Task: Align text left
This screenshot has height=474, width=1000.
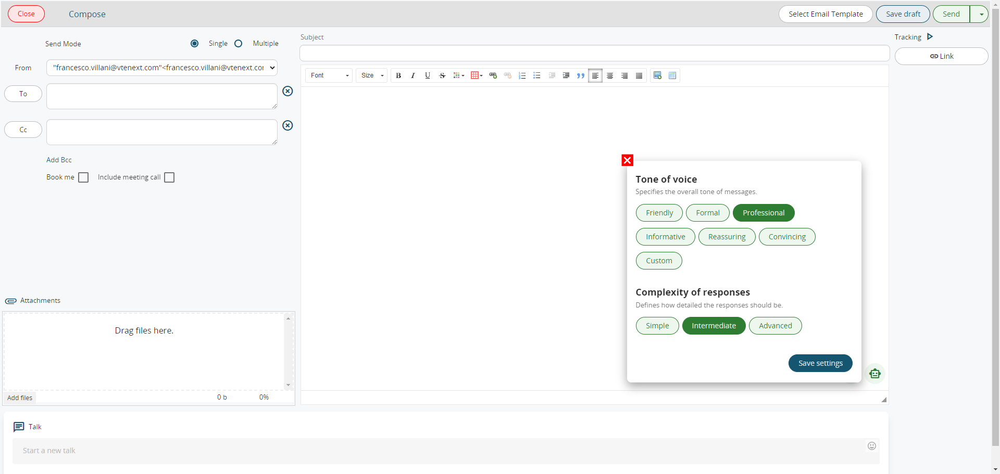Action: point(595,75)
